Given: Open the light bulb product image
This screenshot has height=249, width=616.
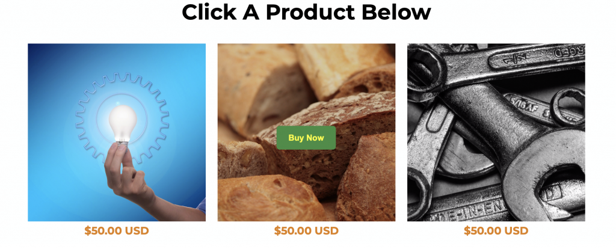Looking at the screenshot, I should (x=117, y=132).
